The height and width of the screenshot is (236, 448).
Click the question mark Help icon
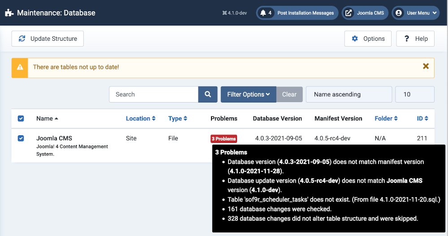[x=407, y=39]
